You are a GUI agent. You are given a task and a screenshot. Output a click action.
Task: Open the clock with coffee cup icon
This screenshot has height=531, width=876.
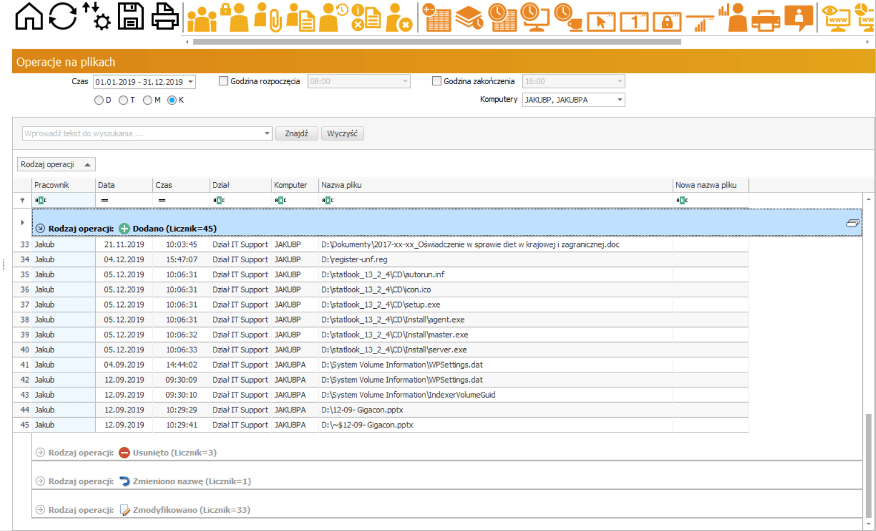coord(569,17)
